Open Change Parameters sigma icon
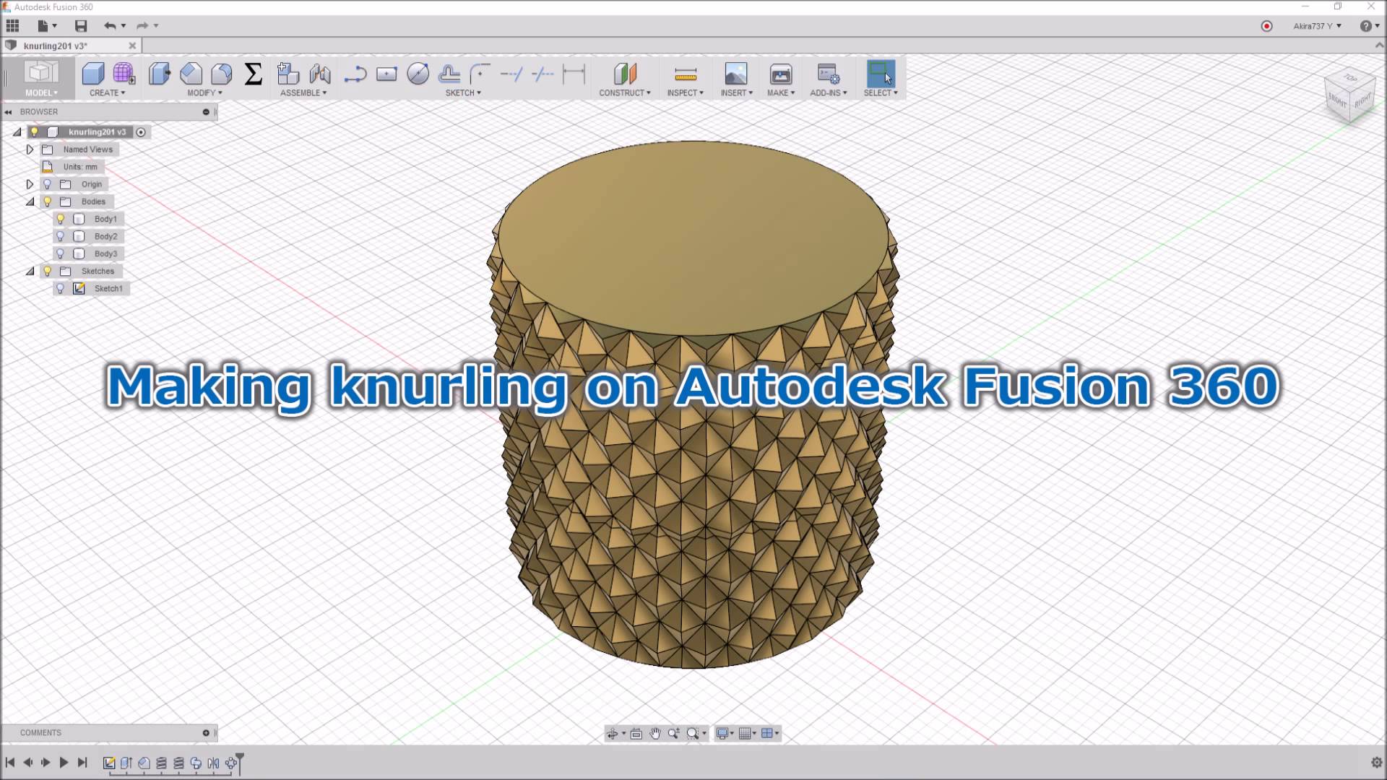Image resolution: width=1387 pixels, height=780 pixels. 253,74
